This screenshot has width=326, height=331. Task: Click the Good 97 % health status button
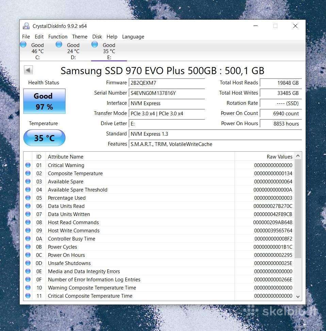44,101
